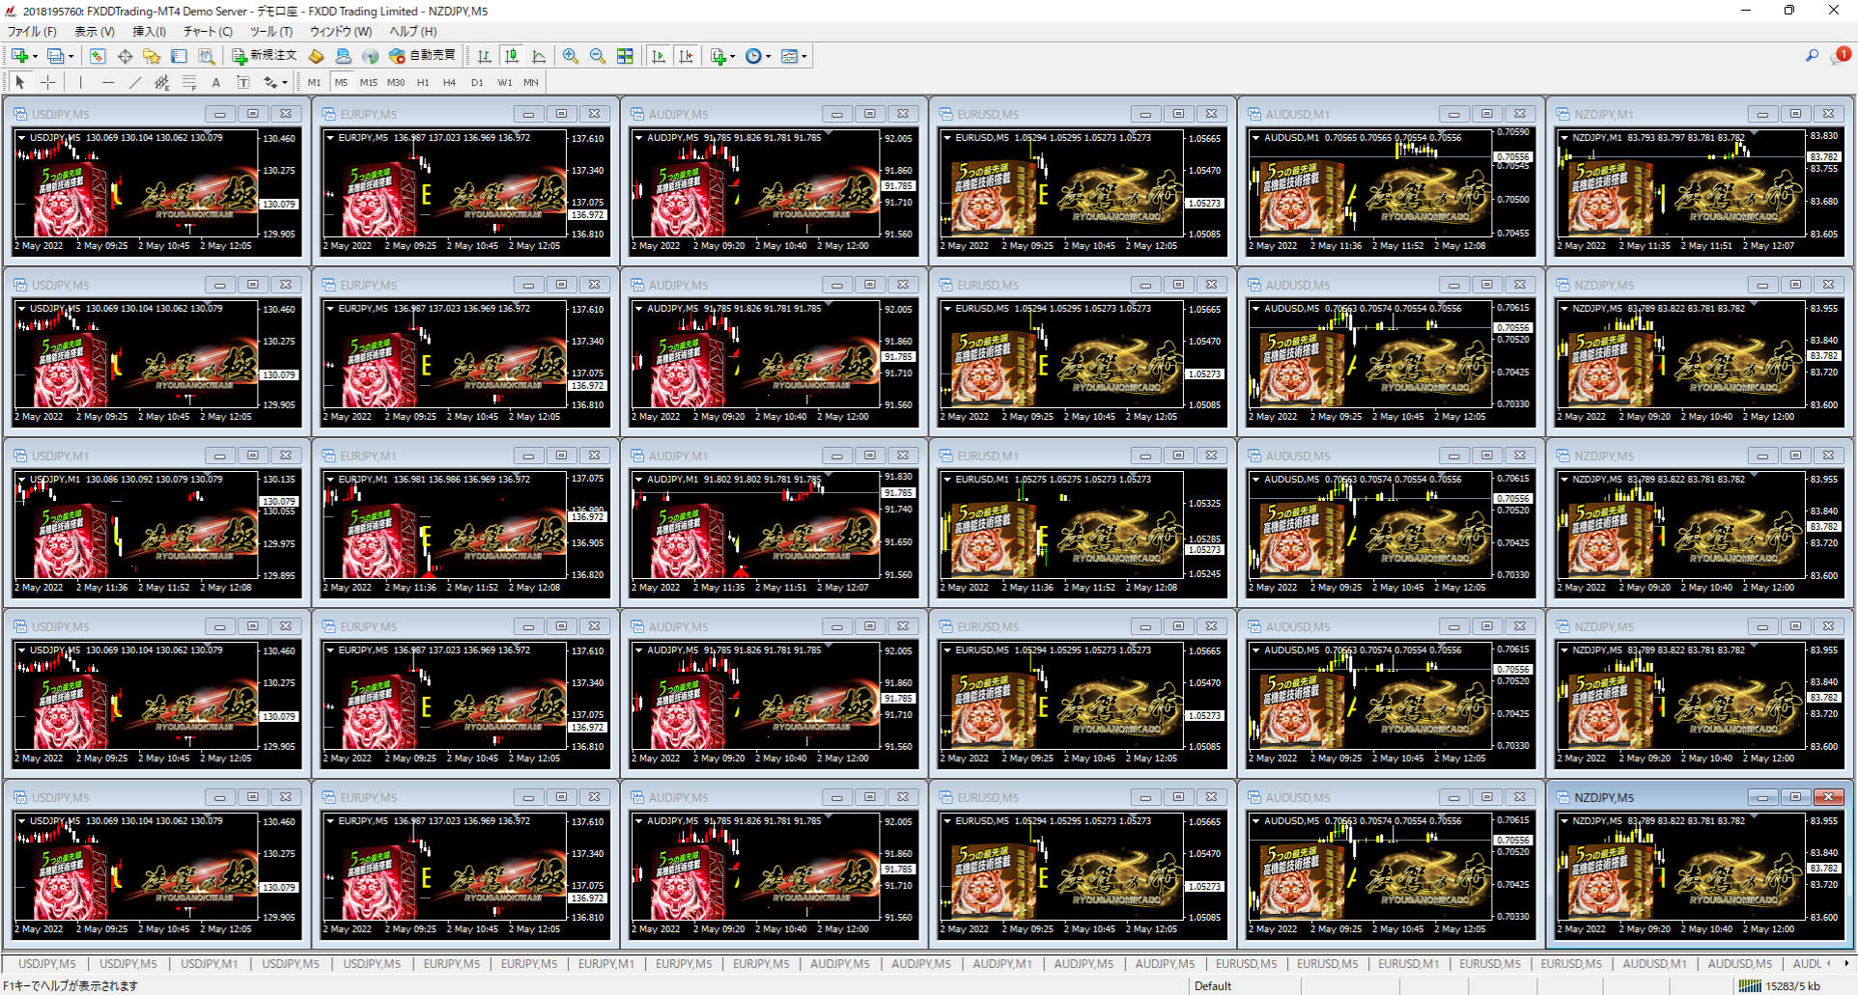Open the indicators list button
The image size is (1858, 995).
point(718,56)
